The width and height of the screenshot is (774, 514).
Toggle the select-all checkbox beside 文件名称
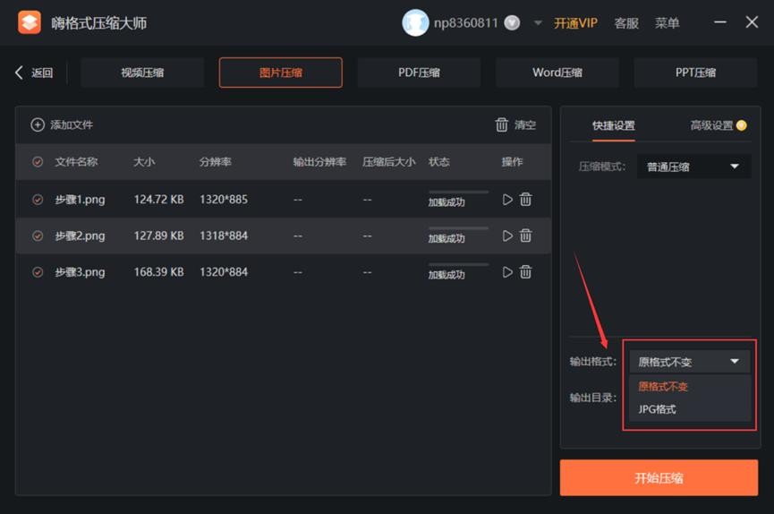point(38,162)
